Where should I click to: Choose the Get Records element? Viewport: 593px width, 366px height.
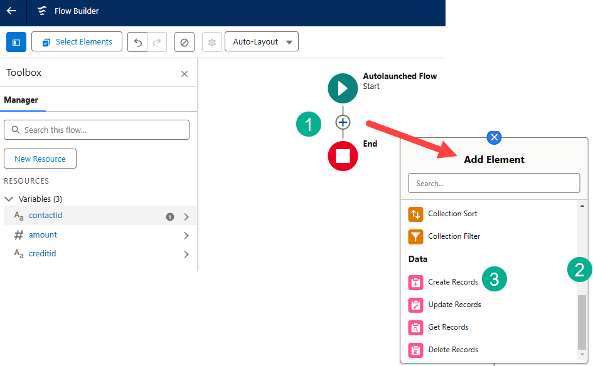[x=447, y=327]
